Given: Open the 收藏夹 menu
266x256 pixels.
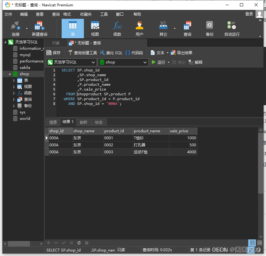Looking at the screenshot, I should click(86, 14).
